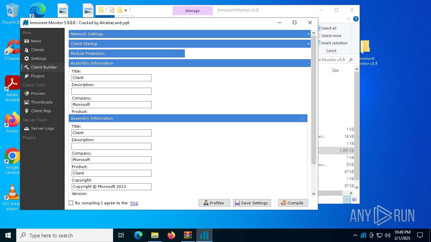
Task: Open the notification center icon
Action: [420, 235]
